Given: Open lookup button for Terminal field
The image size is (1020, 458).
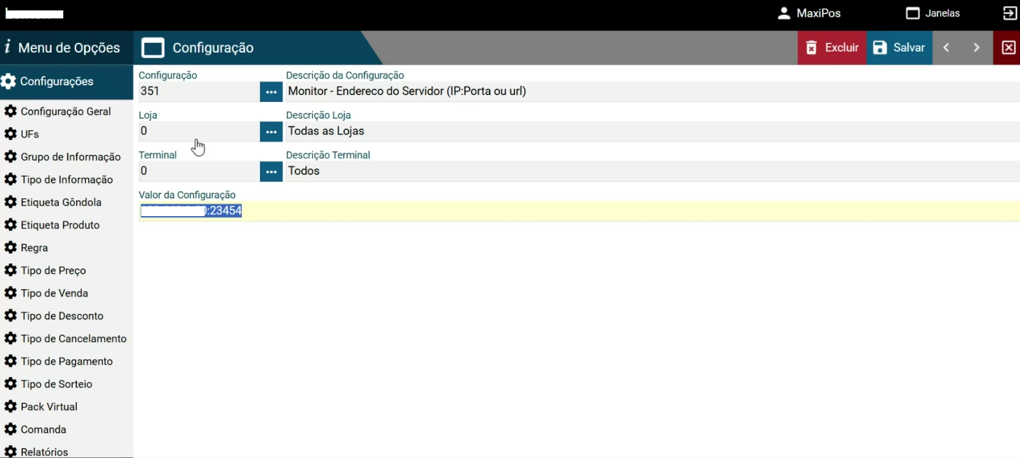Looking at the screenshot, I should (271, 171).
